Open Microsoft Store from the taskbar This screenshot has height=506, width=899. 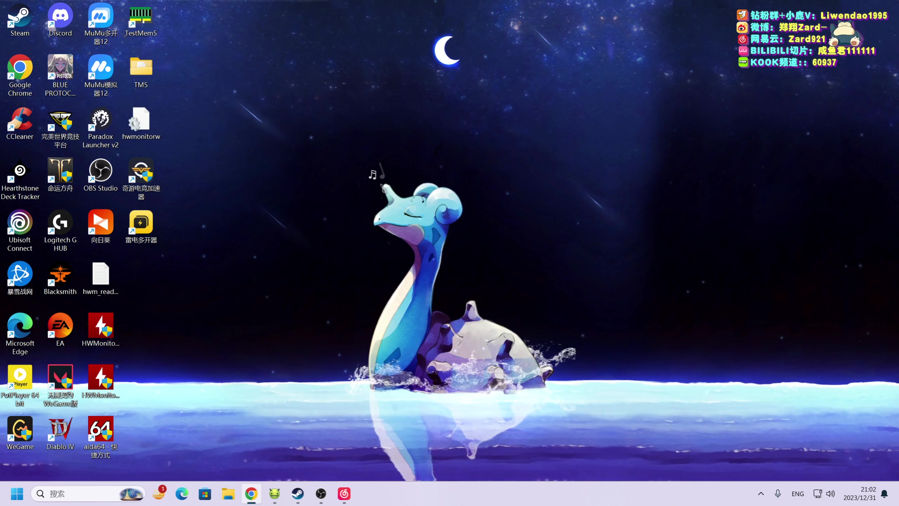coord(205,494)
